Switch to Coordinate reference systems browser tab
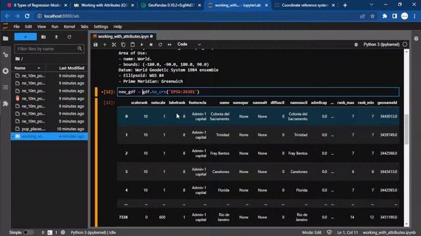The width and height of the screenshot is (421, 236). point(304,5)
